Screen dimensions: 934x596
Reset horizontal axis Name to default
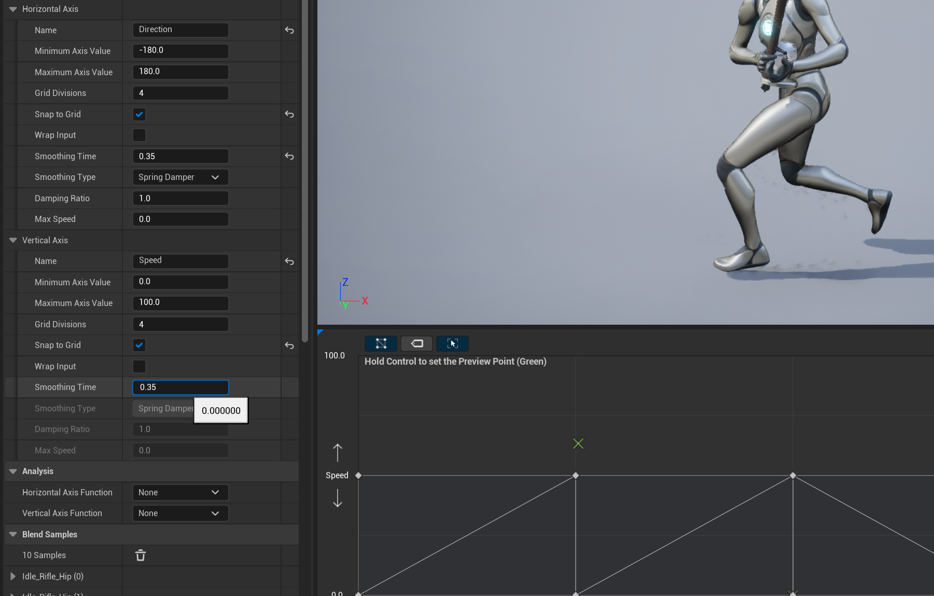[289, 30]
